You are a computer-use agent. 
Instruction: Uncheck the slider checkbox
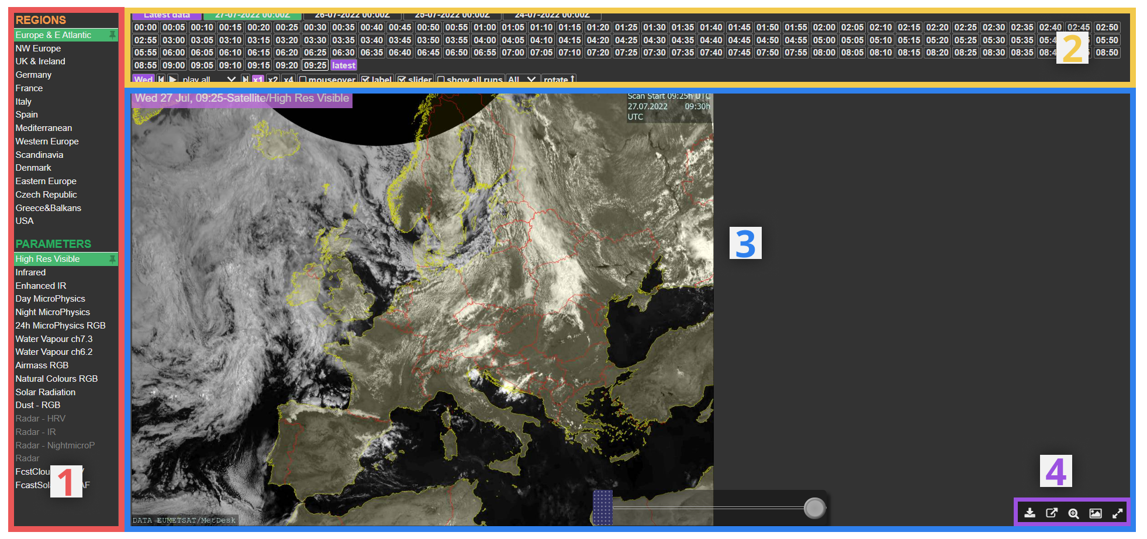pyautogui.click(x=402, y=80)
